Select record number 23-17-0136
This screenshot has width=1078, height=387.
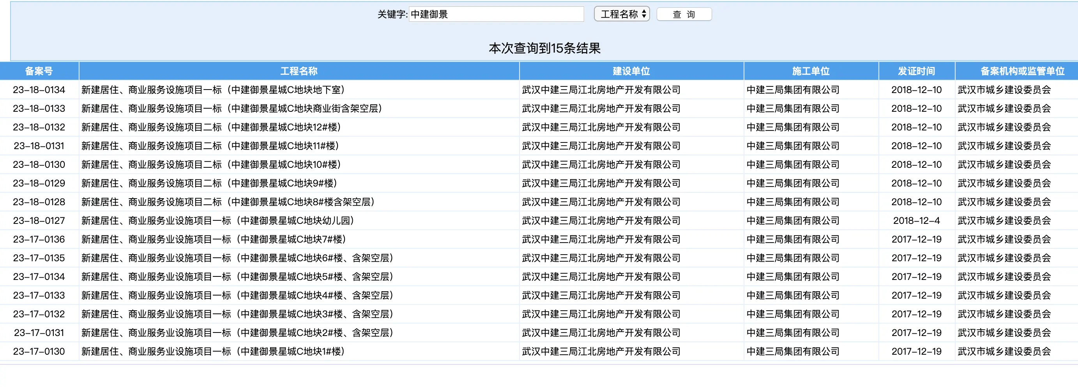(39, 239)
